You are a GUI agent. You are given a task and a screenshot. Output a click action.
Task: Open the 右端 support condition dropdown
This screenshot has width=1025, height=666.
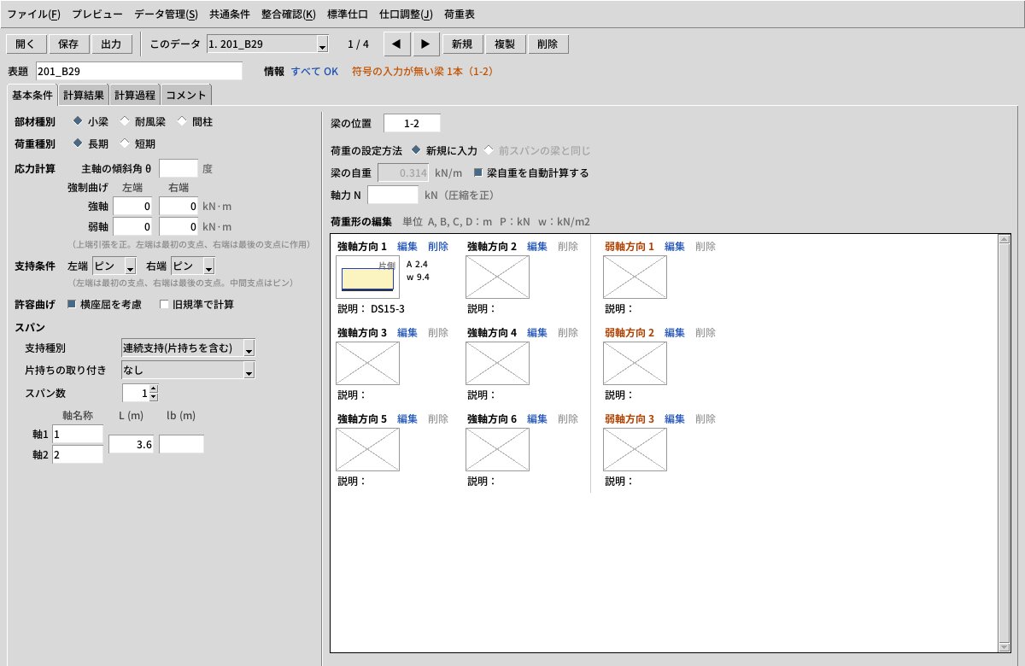tap(192, 266)
